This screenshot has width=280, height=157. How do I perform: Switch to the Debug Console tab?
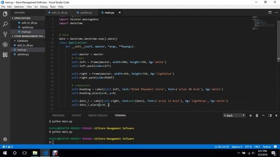[x=98, y=116]
